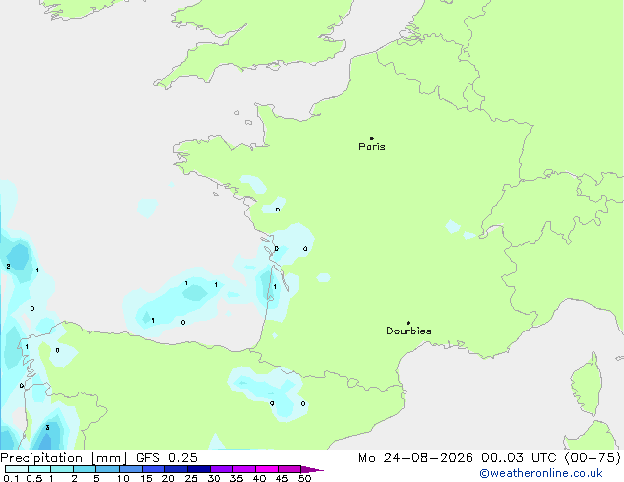The width and height of the screenshot is (624, 482).
Task: Click the Paris location dot marker
Action: pyautogui.click(x=372, y=138)
